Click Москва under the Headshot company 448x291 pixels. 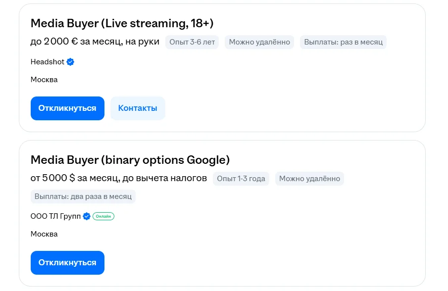pyautogui.click(x=44, y=80)
